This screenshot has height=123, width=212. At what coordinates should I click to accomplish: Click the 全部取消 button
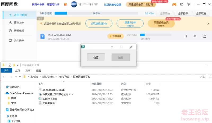pos(201,13)
